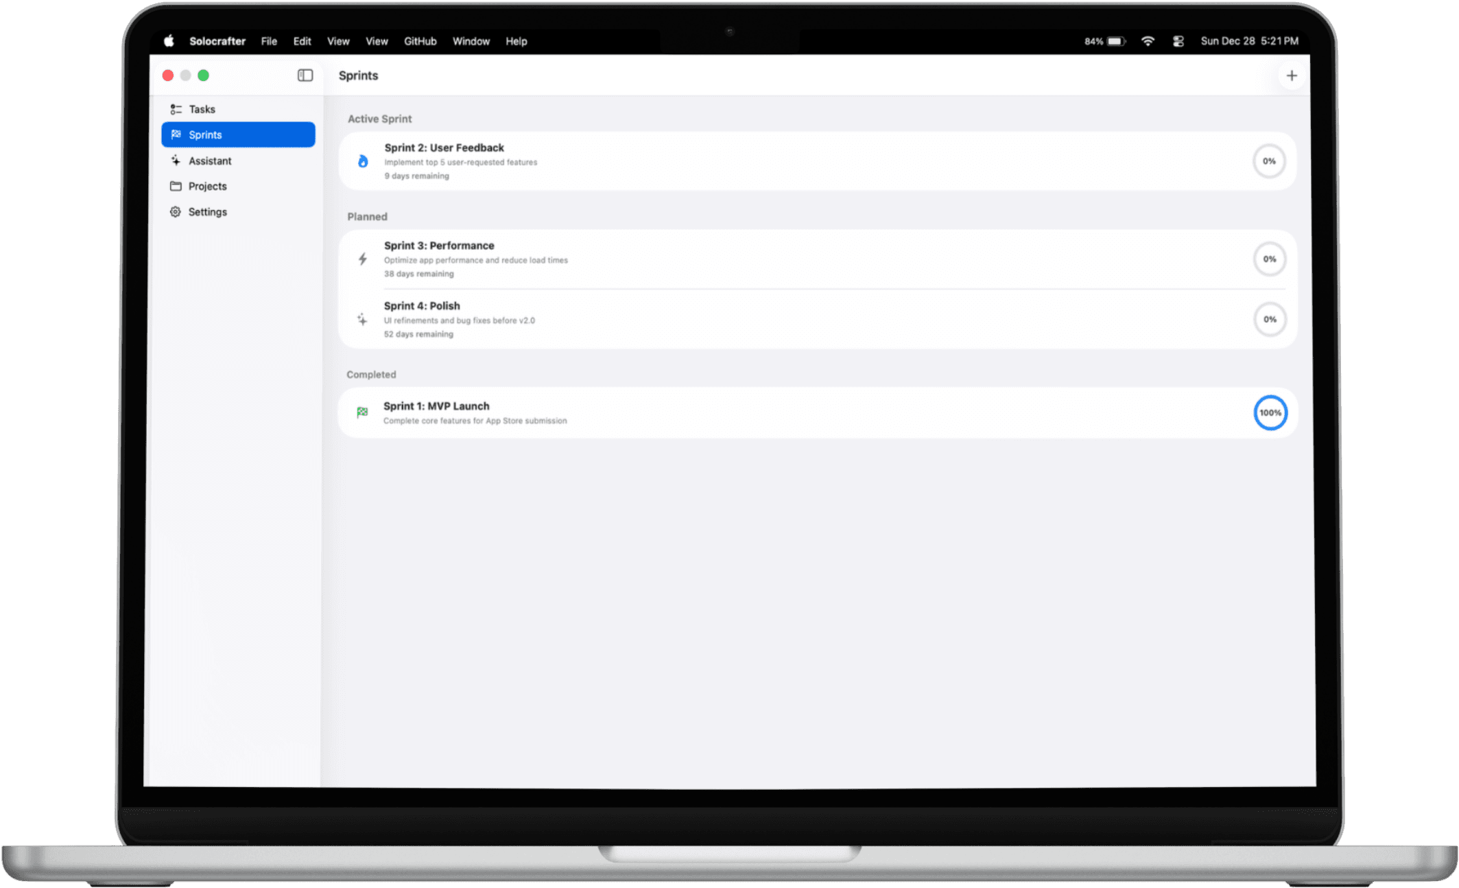Image resolution: width=1459 pixels, height=888 pixels.
Task: Open the Help menu
Action: [516, 41]
